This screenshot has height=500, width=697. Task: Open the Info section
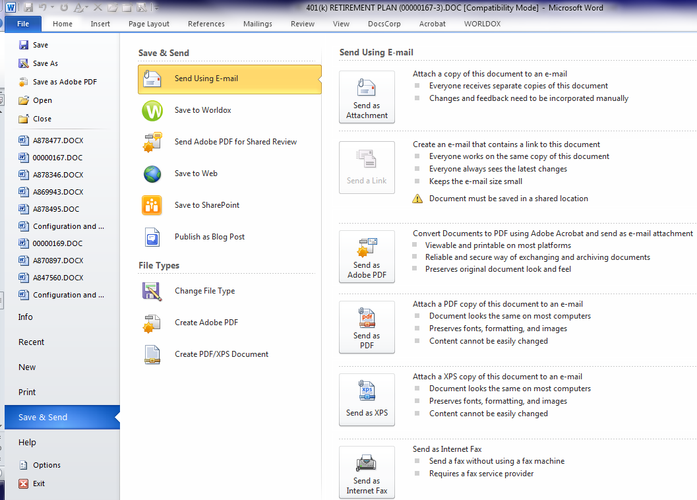(x=26, y=317)
